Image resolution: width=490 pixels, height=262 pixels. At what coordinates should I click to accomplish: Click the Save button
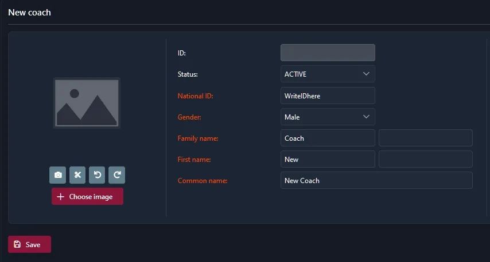pyautogui.click(x=29, y=244)
